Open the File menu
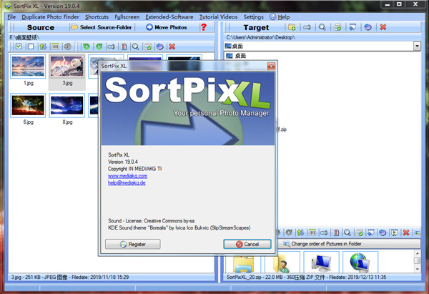The width and height of the screenshot is (429, 294). (x=11, y=17)
